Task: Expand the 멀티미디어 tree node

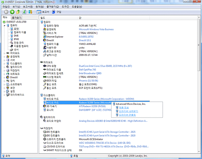Action: tap(4, 67)
